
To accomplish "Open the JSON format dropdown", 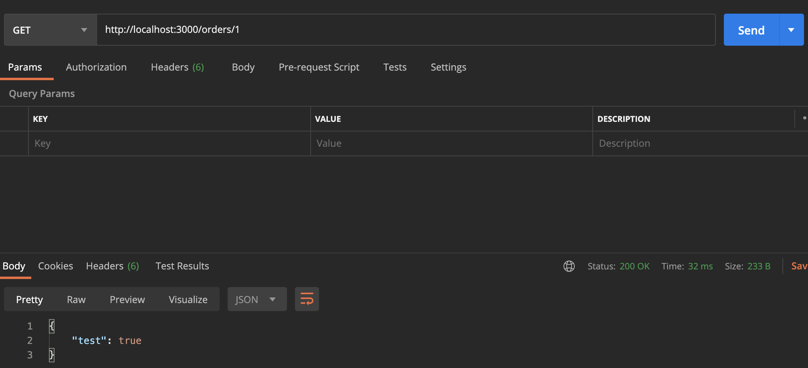I will pyautogui.click(x=257, y=299).
